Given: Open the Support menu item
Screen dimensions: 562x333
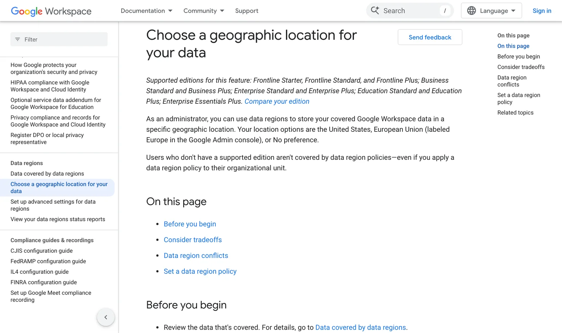Looking at the screenshot, I should coord(247,11).
